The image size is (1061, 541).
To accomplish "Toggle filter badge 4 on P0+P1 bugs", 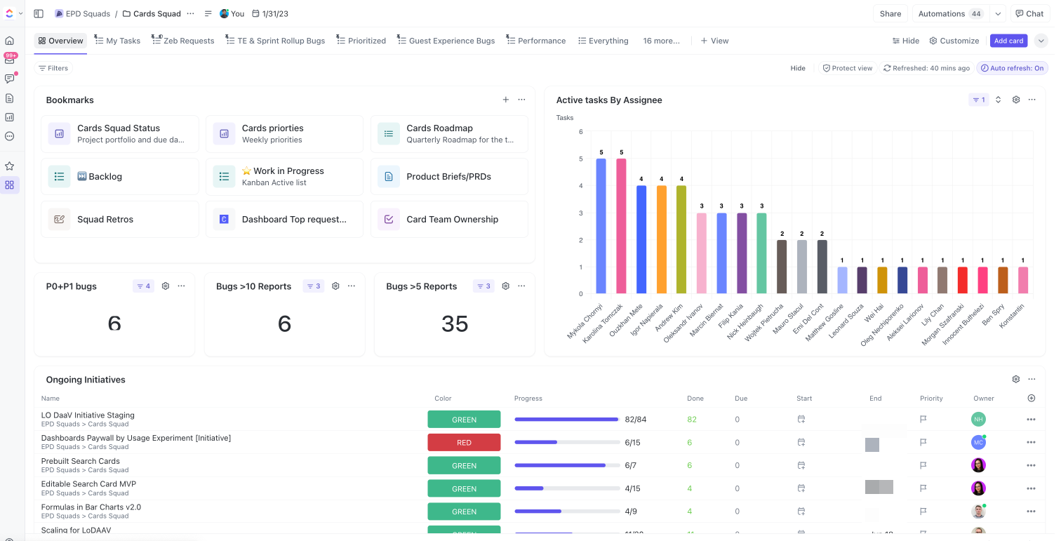I will coord(144,286).
